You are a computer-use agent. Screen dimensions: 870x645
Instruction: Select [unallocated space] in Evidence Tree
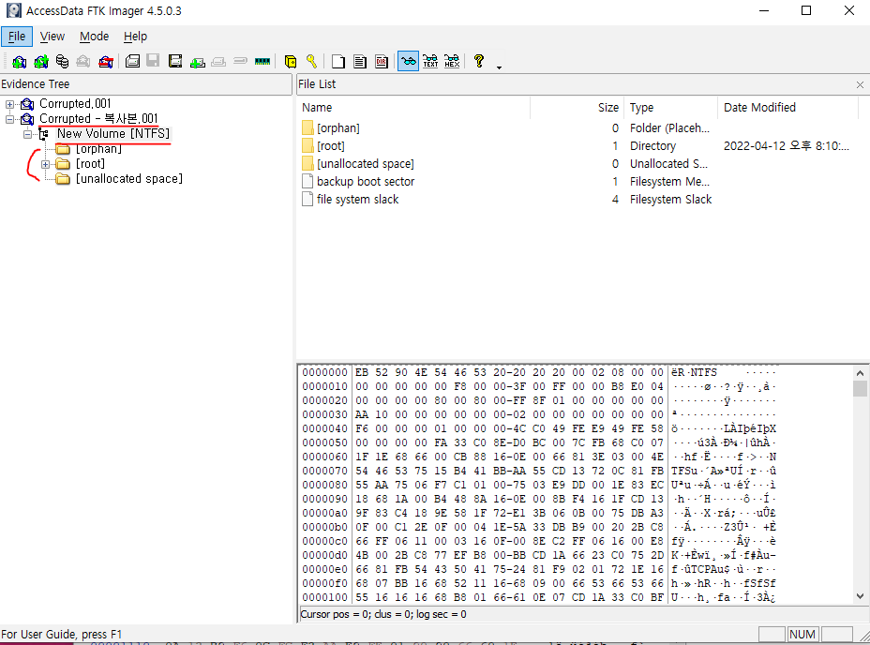[128, 179]
